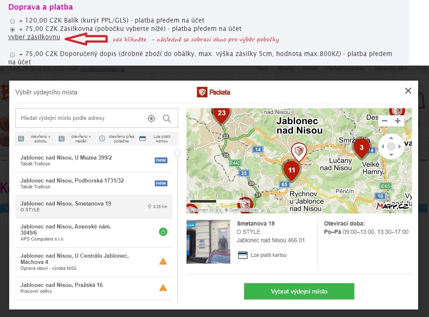
Task: Click the magnifying glass search icon
Action: (167, 119)
